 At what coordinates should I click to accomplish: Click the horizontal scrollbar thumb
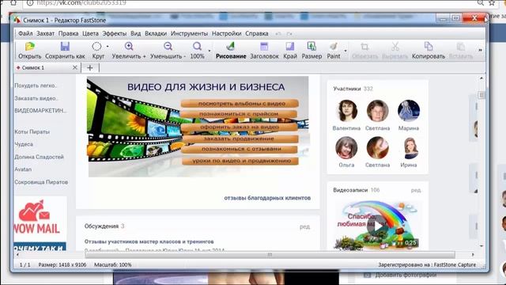(270, 255)
